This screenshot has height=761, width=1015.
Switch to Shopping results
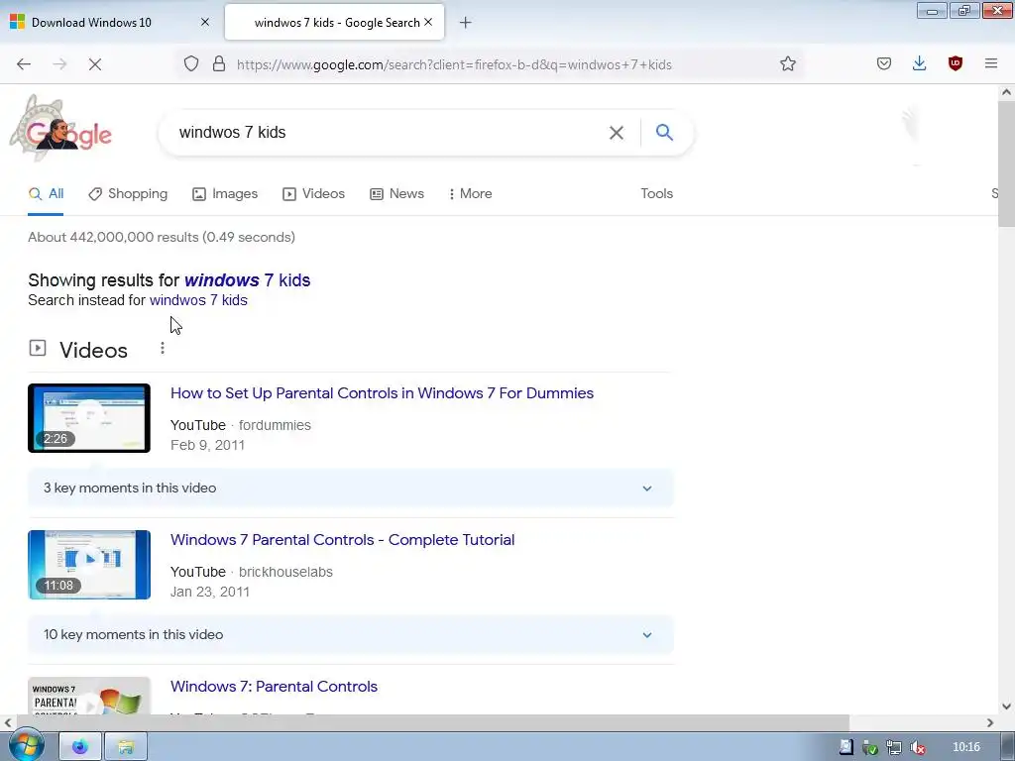click(128, 193)
